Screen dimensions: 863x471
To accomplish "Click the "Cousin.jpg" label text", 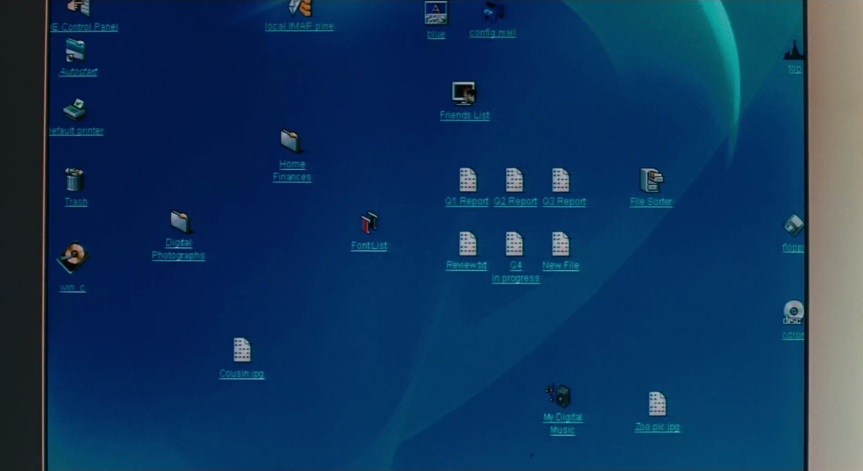I will click(x=242, y=374).
